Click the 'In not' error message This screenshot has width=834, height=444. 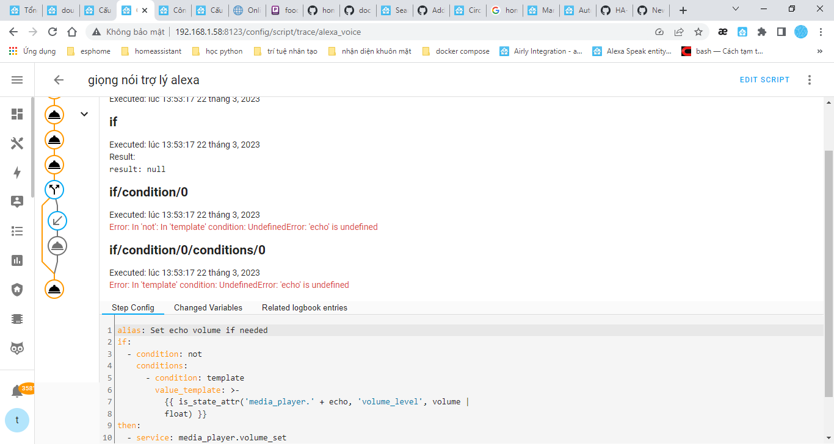[244, 227]
